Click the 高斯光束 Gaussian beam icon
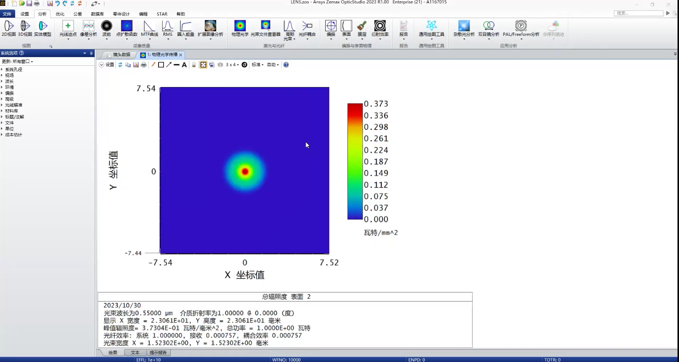 tap(289, 30)
